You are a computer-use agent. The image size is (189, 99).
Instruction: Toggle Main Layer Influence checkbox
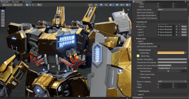click(159, 12)
